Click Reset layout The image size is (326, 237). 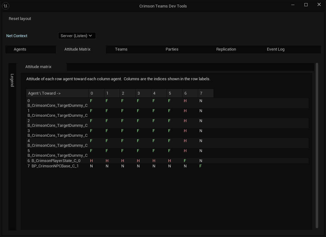[20, 19]
